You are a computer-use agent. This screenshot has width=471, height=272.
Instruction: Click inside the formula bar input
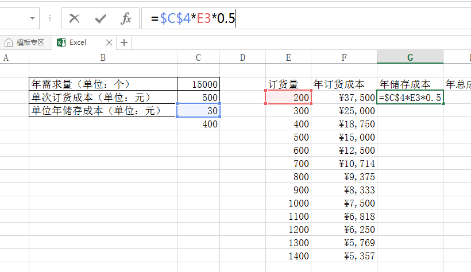click(306, 18)
